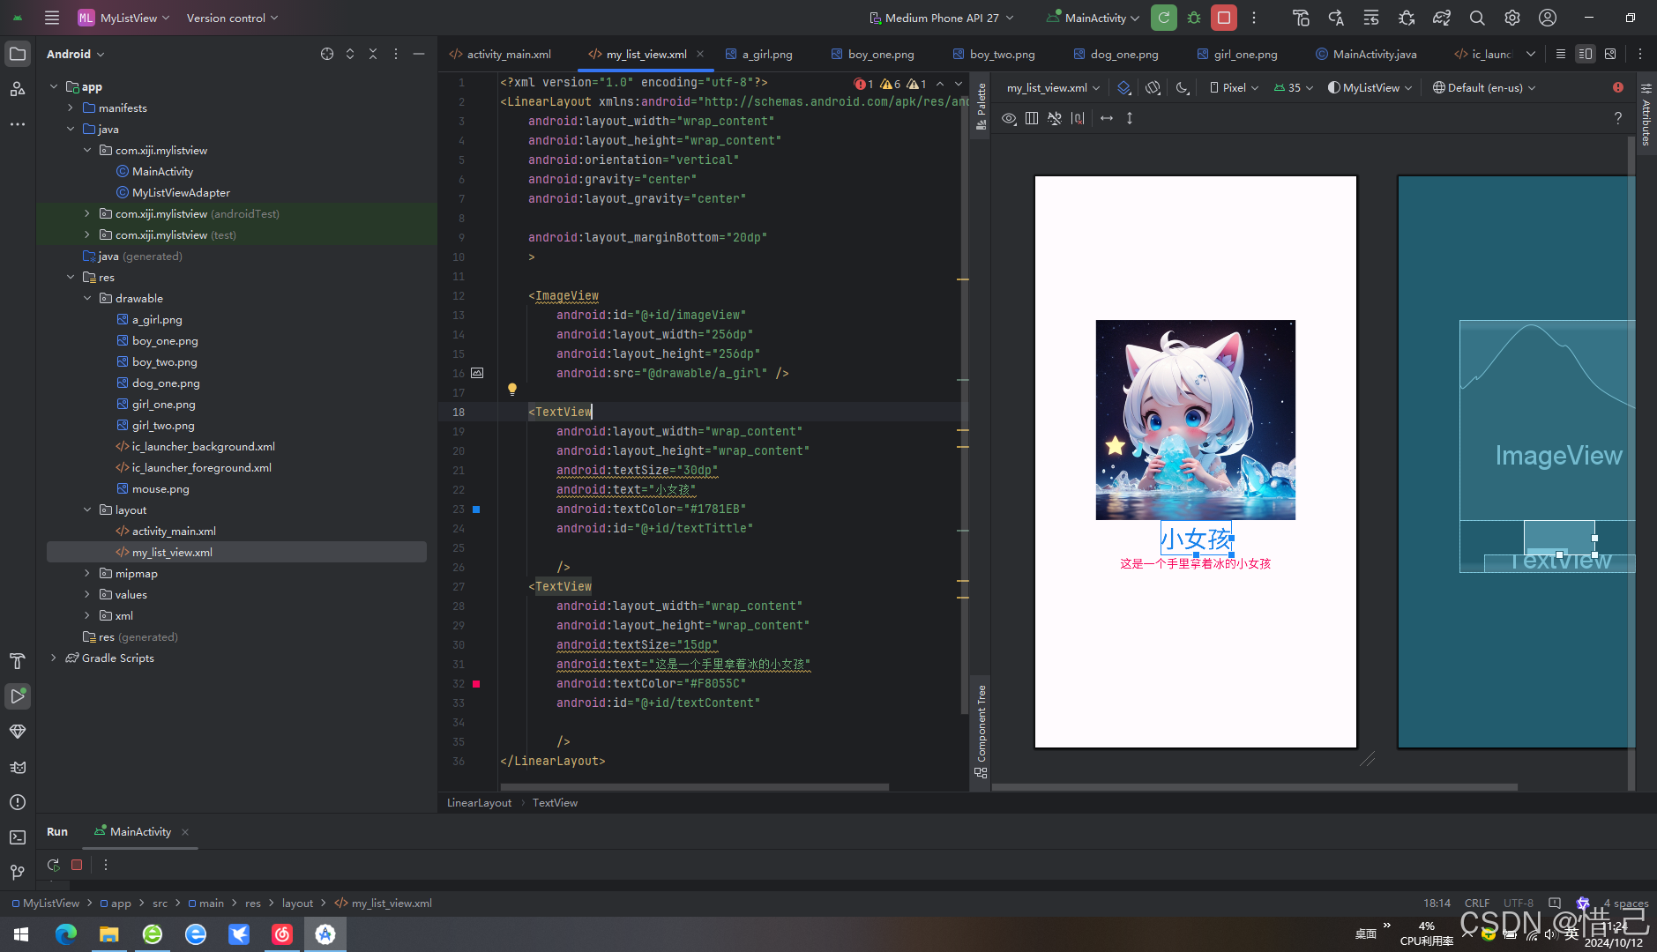The height and width of the screenshot is (952, 1657).
Task: Open the Problems tool window icon
Action: [x=18, y=802]
